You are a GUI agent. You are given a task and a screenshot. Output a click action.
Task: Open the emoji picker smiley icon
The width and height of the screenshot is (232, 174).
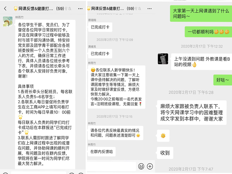pos(141,166)
